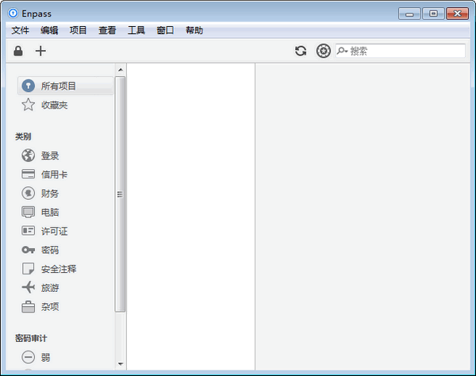Click the key icon in the search field
Screen dimensions: 476x376
click(x=342, y=51)
